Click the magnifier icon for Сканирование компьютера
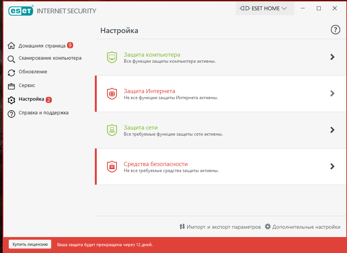The width and height of the screenshot is (347, 253). tap(11, 59)
